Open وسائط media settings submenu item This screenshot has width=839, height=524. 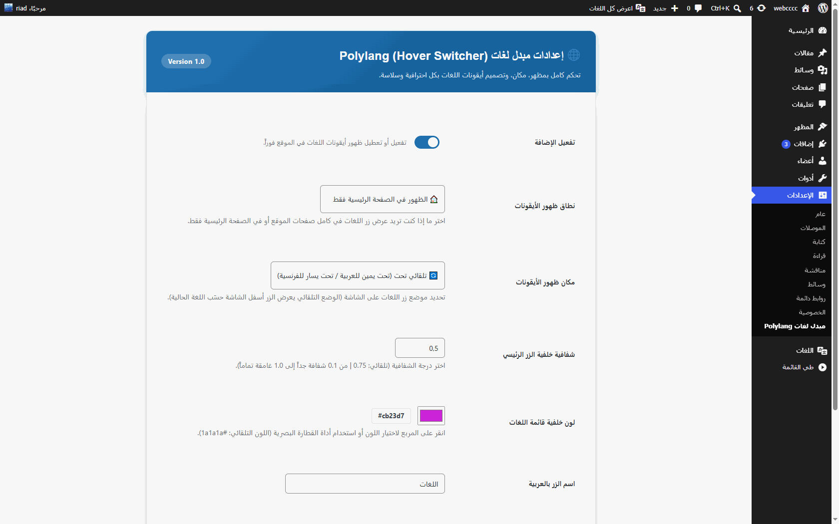(x=792, y=284)
